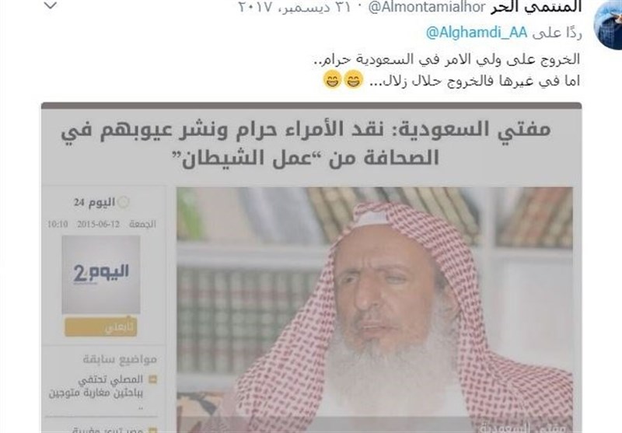The height and width of the screenshot is (433, 622).
Task: Click the clock icon beside اليوم 24
Action: point(124,202)
